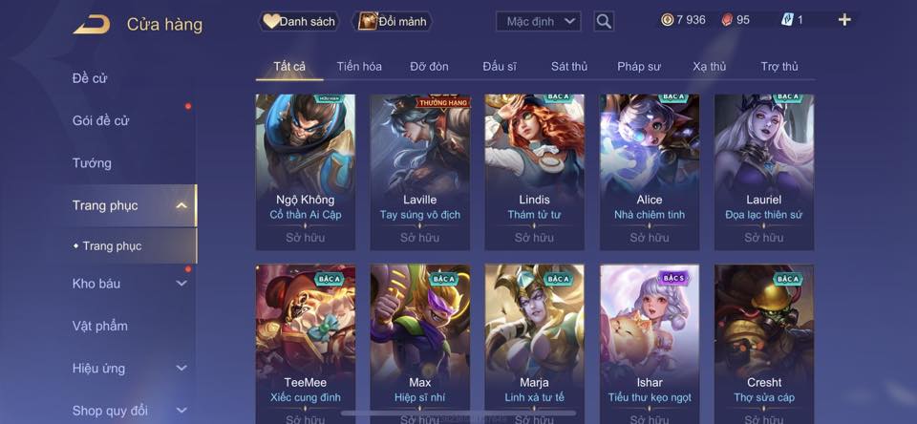917x424 pixels.
Task: Click the blue voucher ticket icon
Action: point(787,20)
